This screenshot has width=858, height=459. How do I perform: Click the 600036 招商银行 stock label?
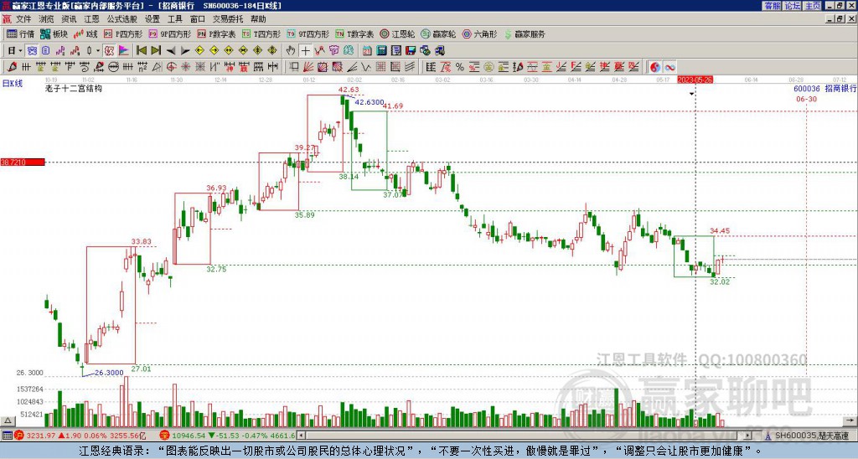824,89
